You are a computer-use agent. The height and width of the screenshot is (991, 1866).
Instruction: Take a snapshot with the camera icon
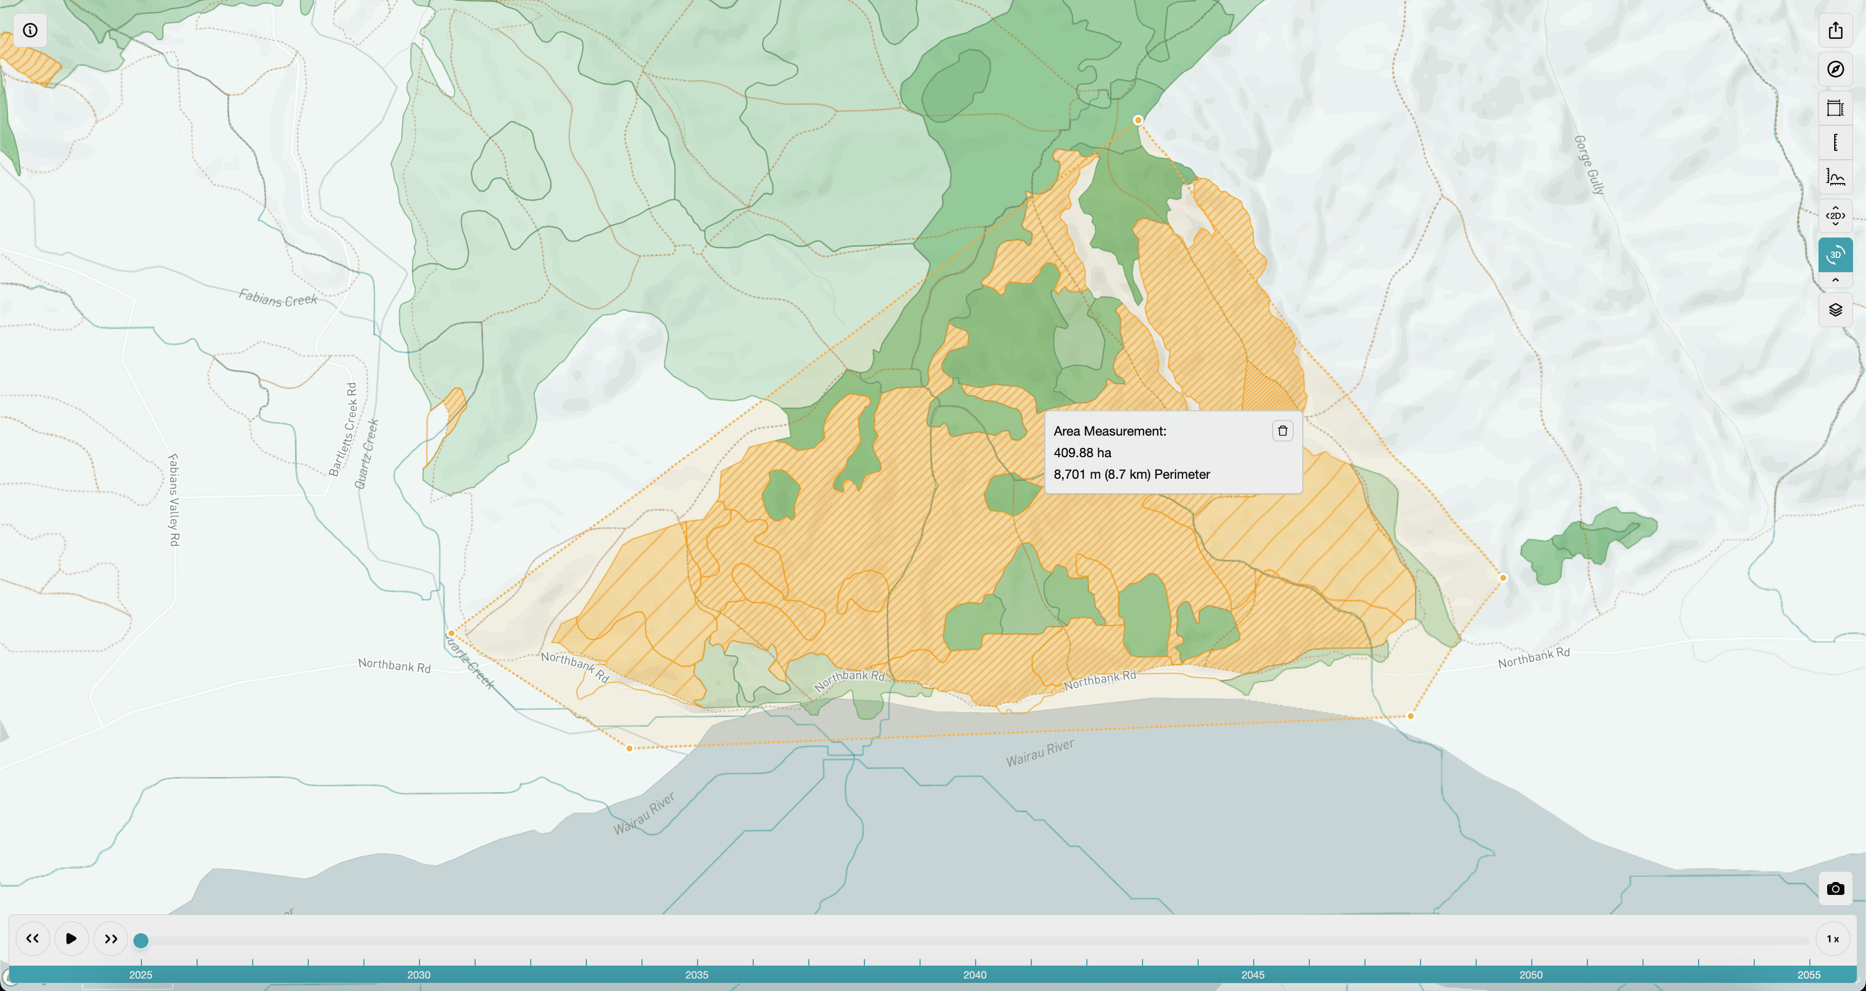[x=1835, y=889]
